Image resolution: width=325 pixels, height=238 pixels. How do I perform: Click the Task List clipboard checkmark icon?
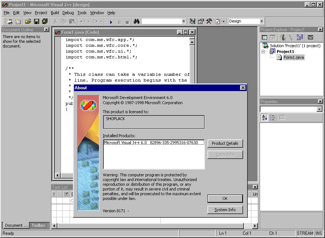(218, 21)
